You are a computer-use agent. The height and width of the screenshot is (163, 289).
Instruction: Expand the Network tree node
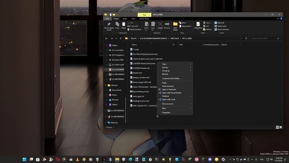106,123
